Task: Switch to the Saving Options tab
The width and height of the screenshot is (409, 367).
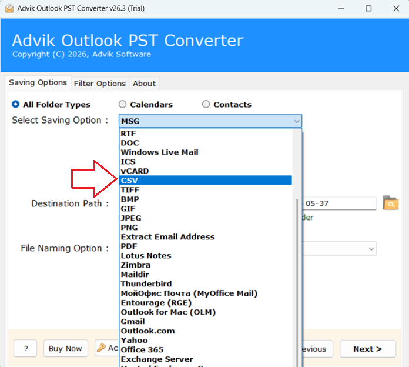Action: 38,82
